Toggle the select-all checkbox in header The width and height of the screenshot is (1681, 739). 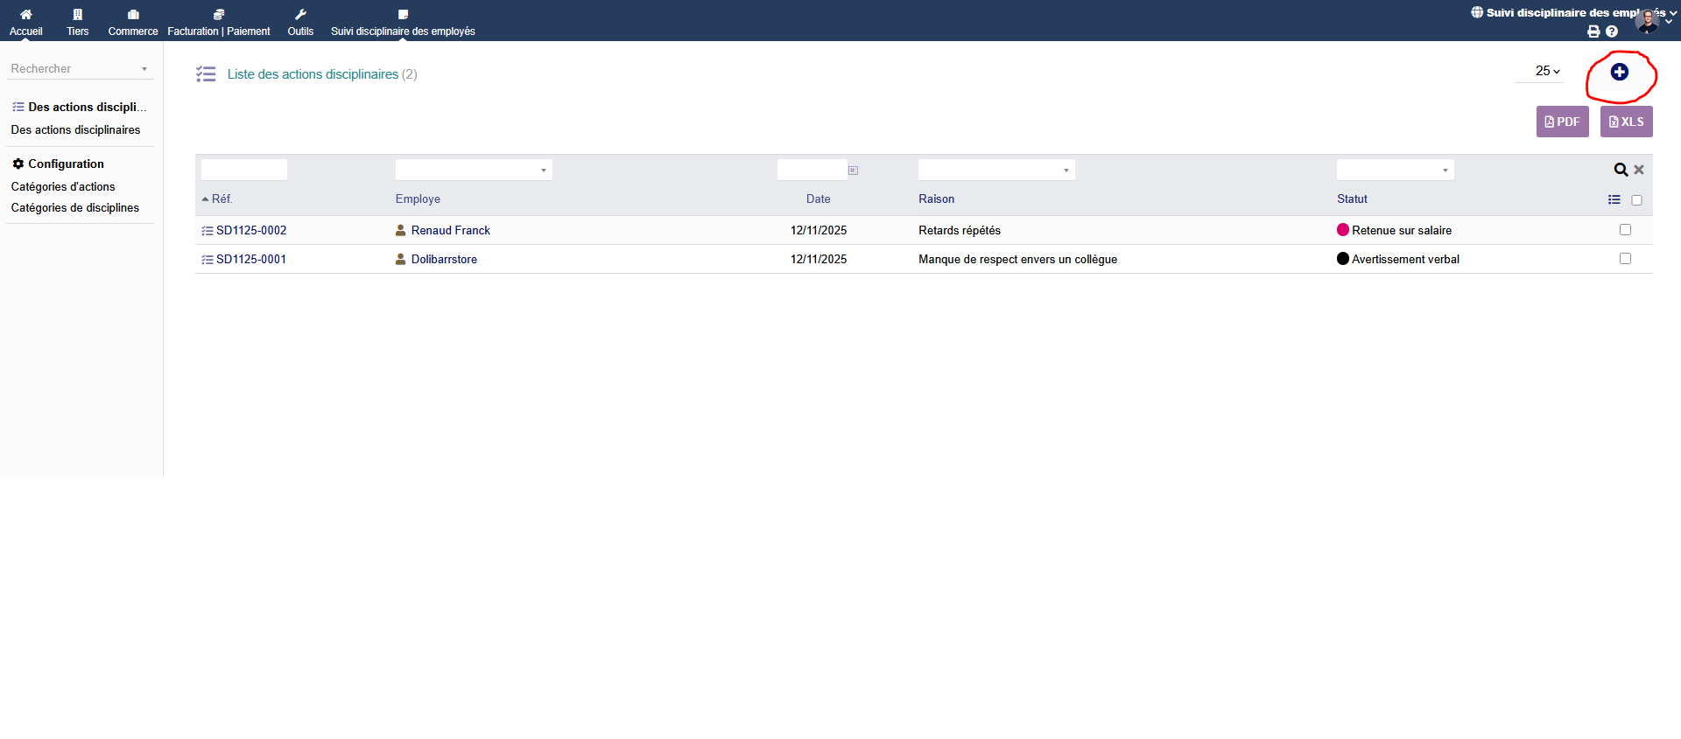pos(1636,200)
